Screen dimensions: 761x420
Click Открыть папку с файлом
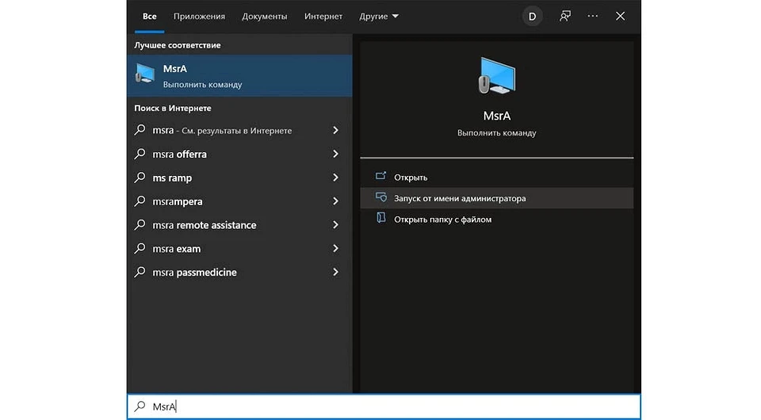[442, 219]
